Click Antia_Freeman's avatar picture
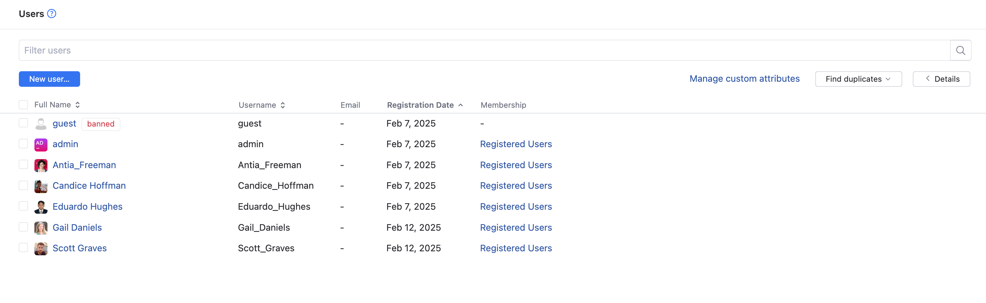This screenshot has width=986, height=303. (41, 165)
